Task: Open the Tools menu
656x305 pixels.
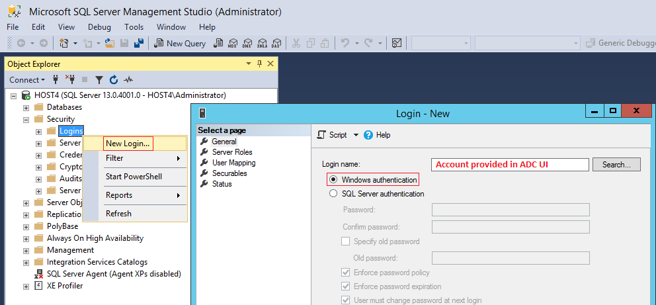Action: [134, 27]
